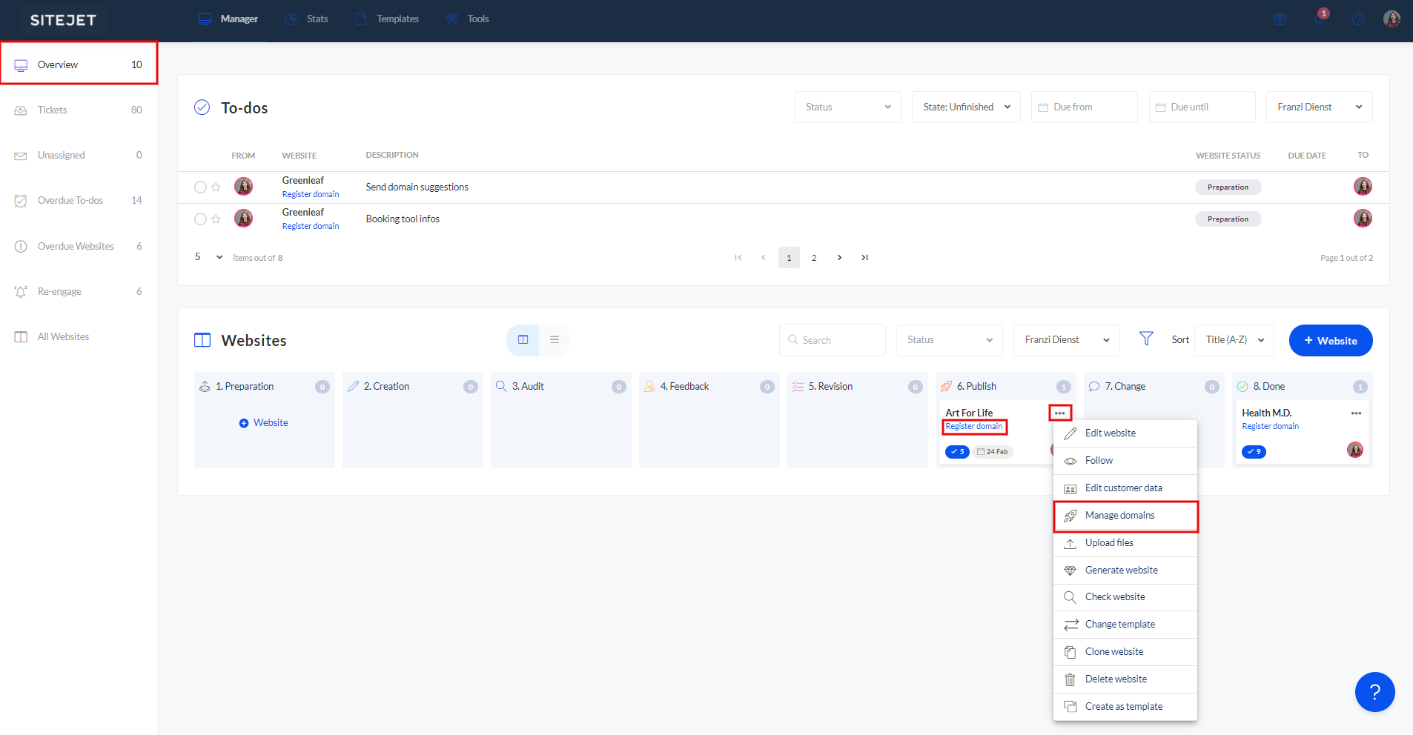Go to page 2 of to-dos
Image resolution: width=1413 pixels, height=735 pixels.
point(814,258)
